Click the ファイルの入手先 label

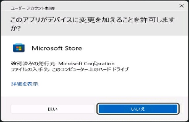tap(31, 69)
